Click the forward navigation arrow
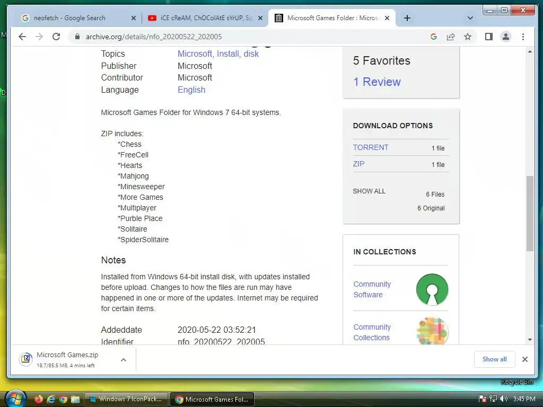The width and height of the screenshot is (543, 407). point(39,37)
